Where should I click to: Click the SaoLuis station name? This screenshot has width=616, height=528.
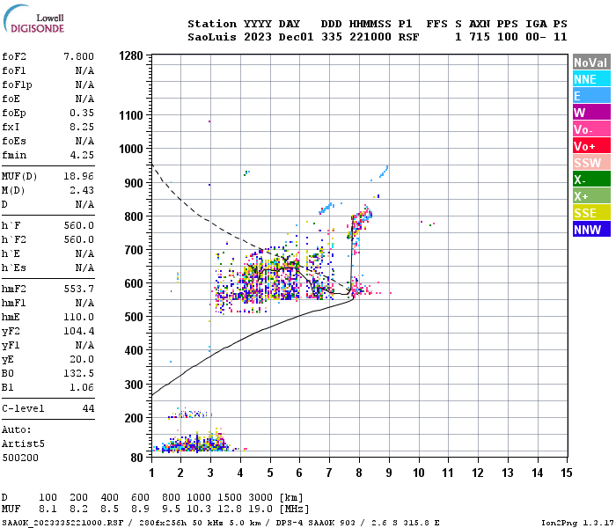[x=212, y=37]
